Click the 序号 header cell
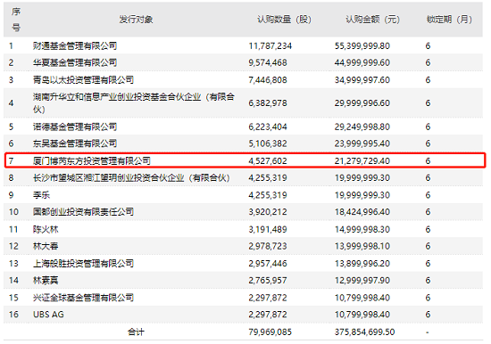The width and height of the screenshot is (491, 344). tap(16, 20)
